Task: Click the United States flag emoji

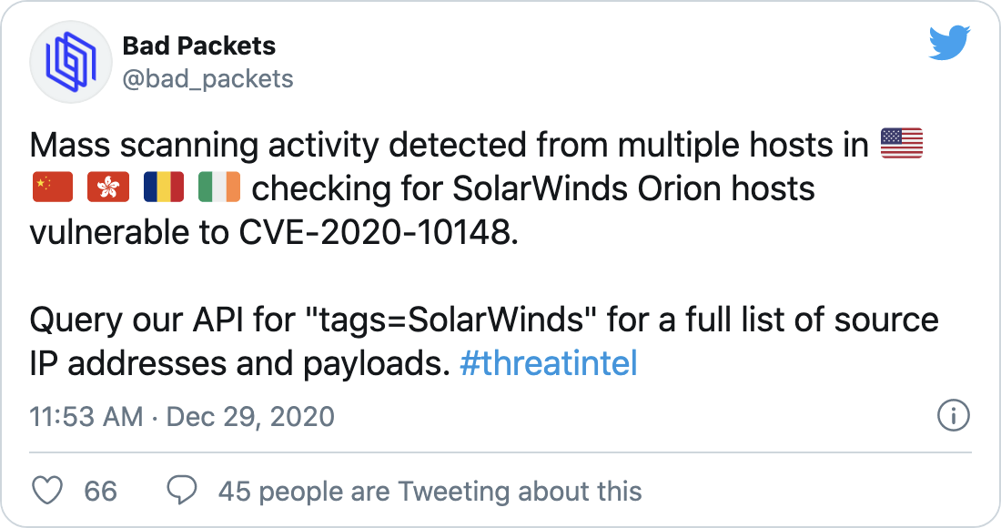Action: click(902, 144)
